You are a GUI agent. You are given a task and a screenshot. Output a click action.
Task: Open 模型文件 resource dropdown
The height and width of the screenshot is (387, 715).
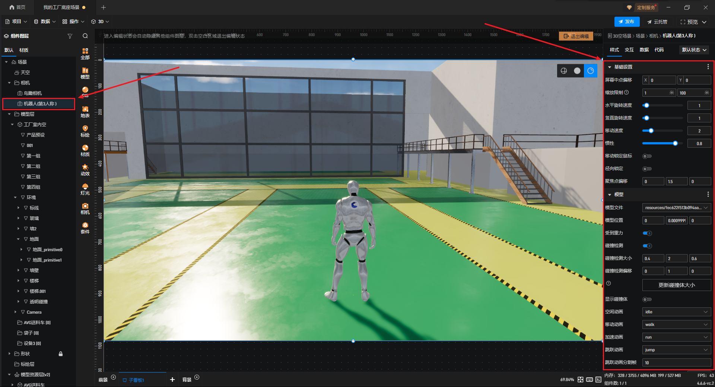[x=677, y=208]
